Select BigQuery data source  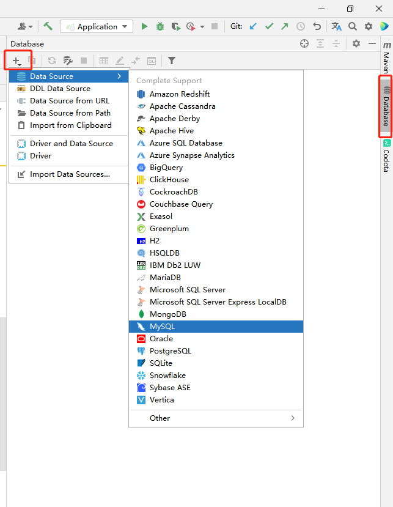(x=216, y=168)
